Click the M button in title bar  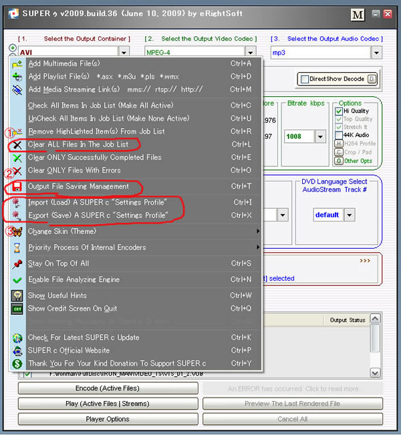(358, 14)
